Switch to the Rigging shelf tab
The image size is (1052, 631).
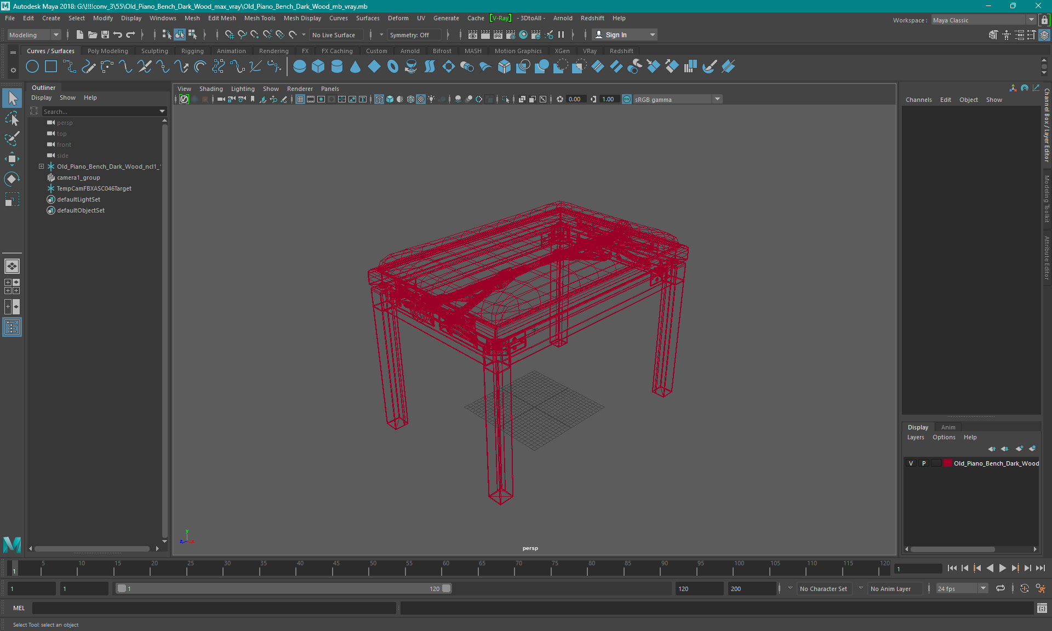click(x=192, y=51)
